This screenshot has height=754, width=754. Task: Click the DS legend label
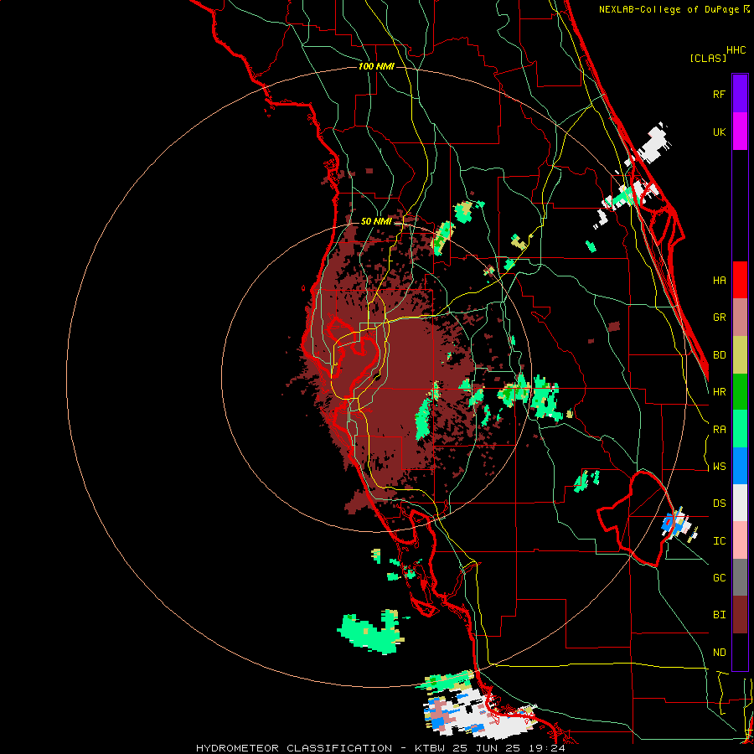(719, 504)
